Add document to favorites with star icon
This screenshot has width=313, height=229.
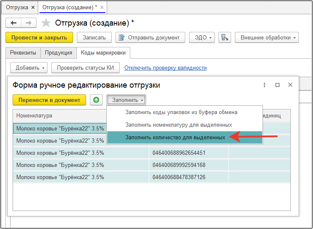pos(46,23)
